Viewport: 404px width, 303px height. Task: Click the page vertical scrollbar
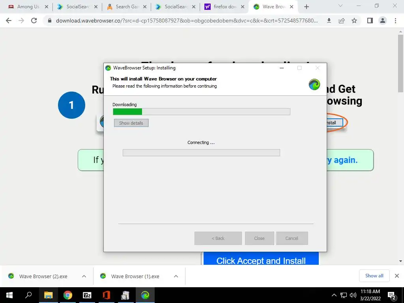click(x=400, y=64)
